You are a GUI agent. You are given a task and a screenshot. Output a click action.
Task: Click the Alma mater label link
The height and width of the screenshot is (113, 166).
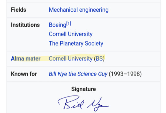pyautogui.click(x=26, y=58)
